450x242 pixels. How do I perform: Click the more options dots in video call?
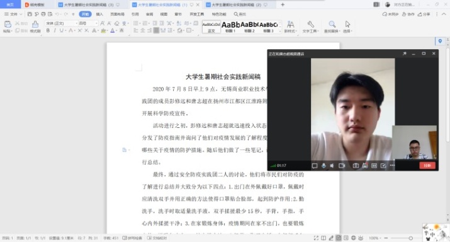tap(392, 165)
